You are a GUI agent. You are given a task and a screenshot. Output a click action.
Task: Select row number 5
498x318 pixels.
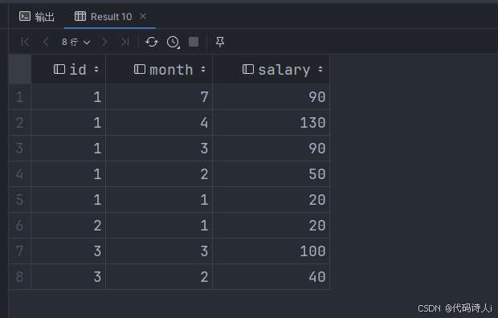pyautogui.click(x=20, y=200)
